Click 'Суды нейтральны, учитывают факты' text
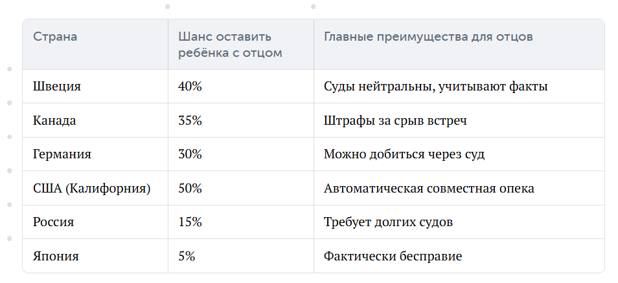Viewport: 618px width, 283px height. [x=436, y=86]
